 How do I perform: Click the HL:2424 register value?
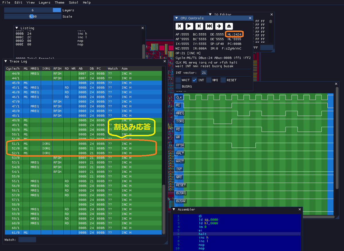234,34
